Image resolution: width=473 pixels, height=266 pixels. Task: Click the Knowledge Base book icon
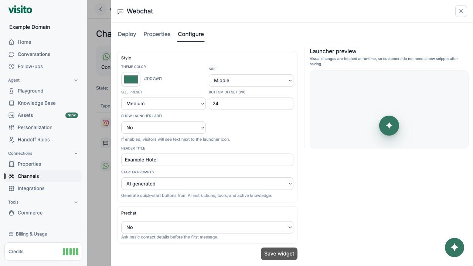click(x=11, y=103)
